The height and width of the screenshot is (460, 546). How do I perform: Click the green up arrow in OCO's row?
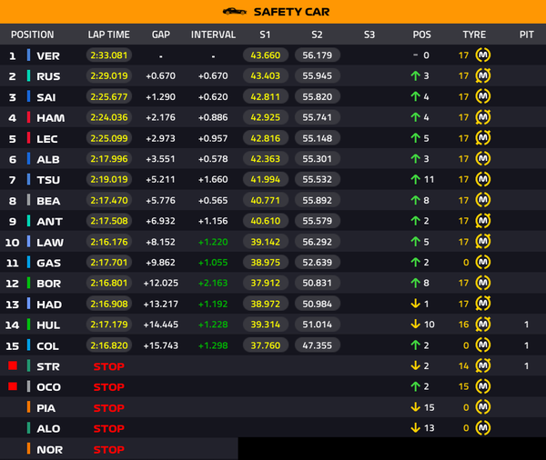pyautogui.click(x=415, y=386)
